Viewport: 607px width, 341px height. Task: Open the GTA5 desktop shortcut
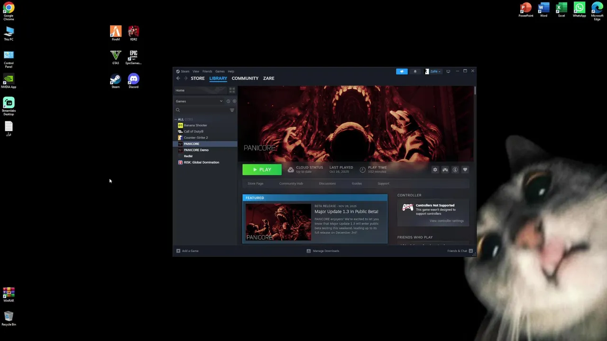[116, 57]
